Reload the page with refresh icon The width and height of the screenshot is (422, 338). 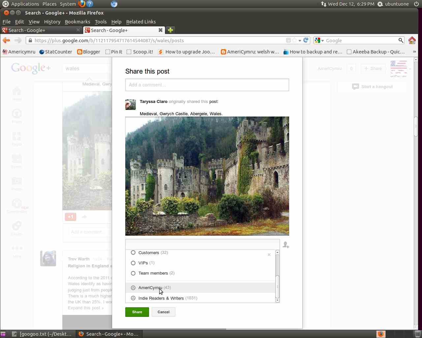tap(306, 40)
